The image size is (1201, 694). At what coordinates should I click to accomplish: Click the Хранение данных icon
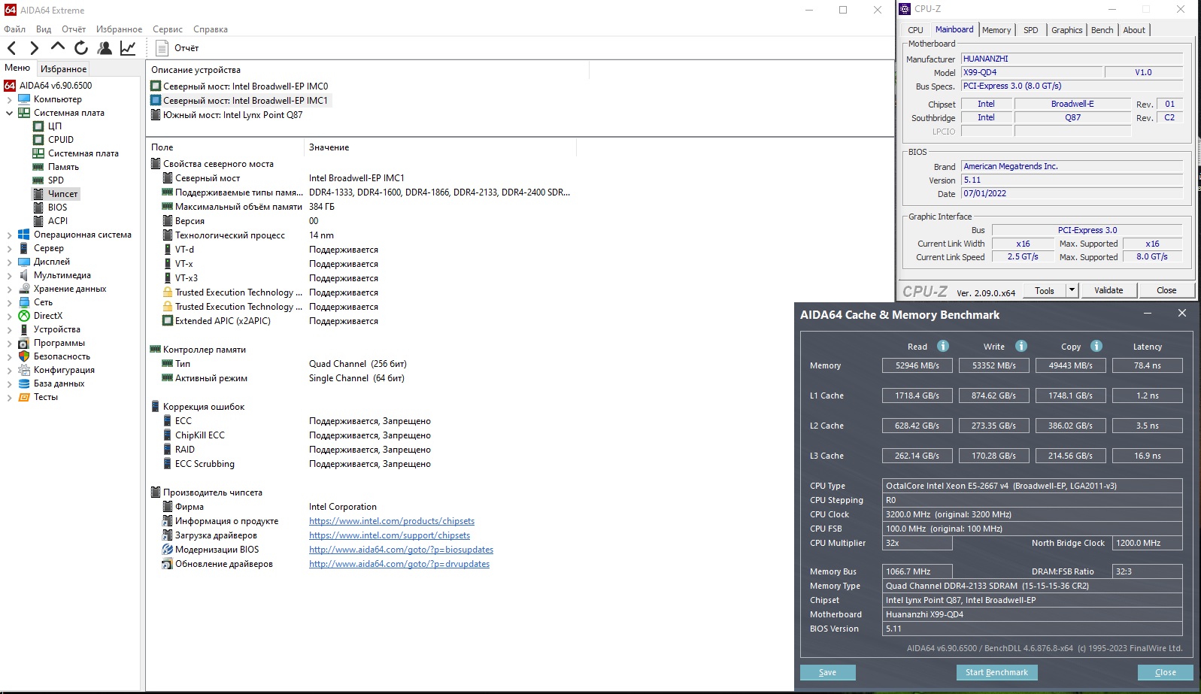click(24, 289)
